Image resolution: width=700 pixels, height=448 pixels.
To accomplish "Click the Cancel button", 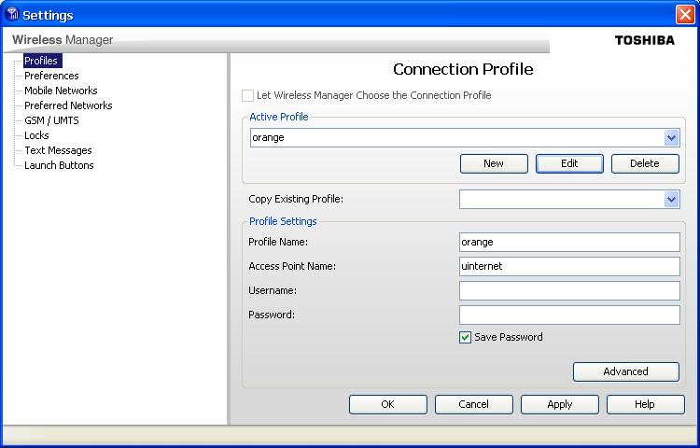I will [x=473, y=405].
